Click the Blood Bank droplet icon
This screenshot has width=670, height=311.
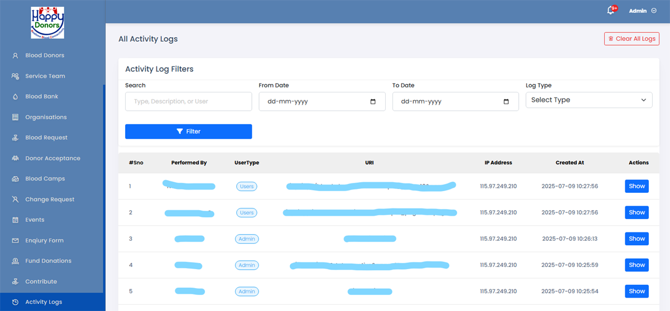(16, 97)
